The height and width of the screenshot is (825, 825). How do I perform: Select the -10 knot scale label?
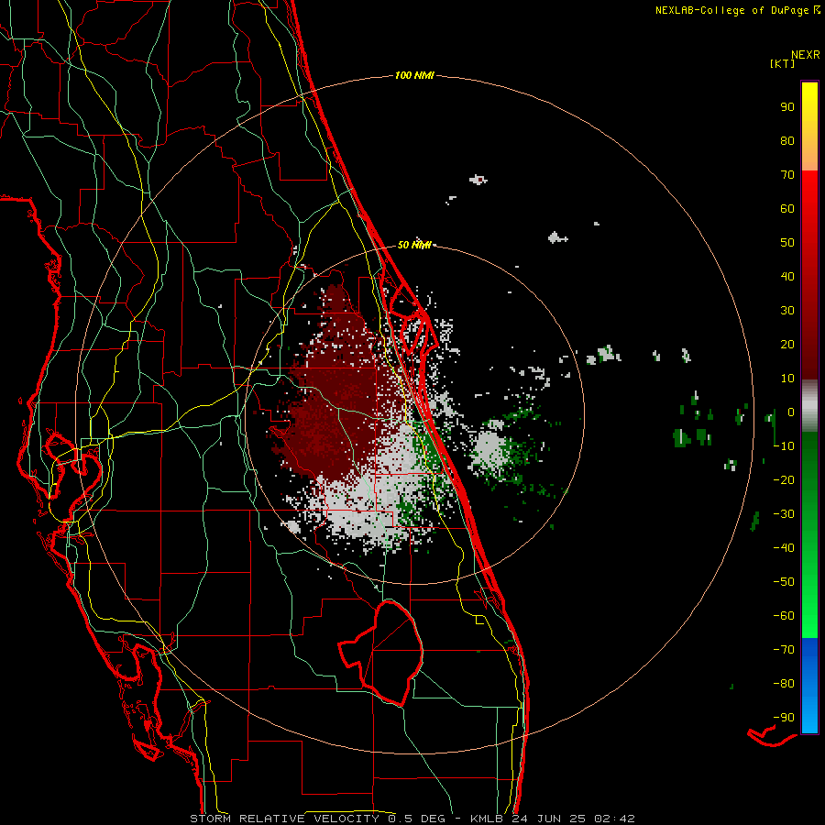(x=784, y=446)
